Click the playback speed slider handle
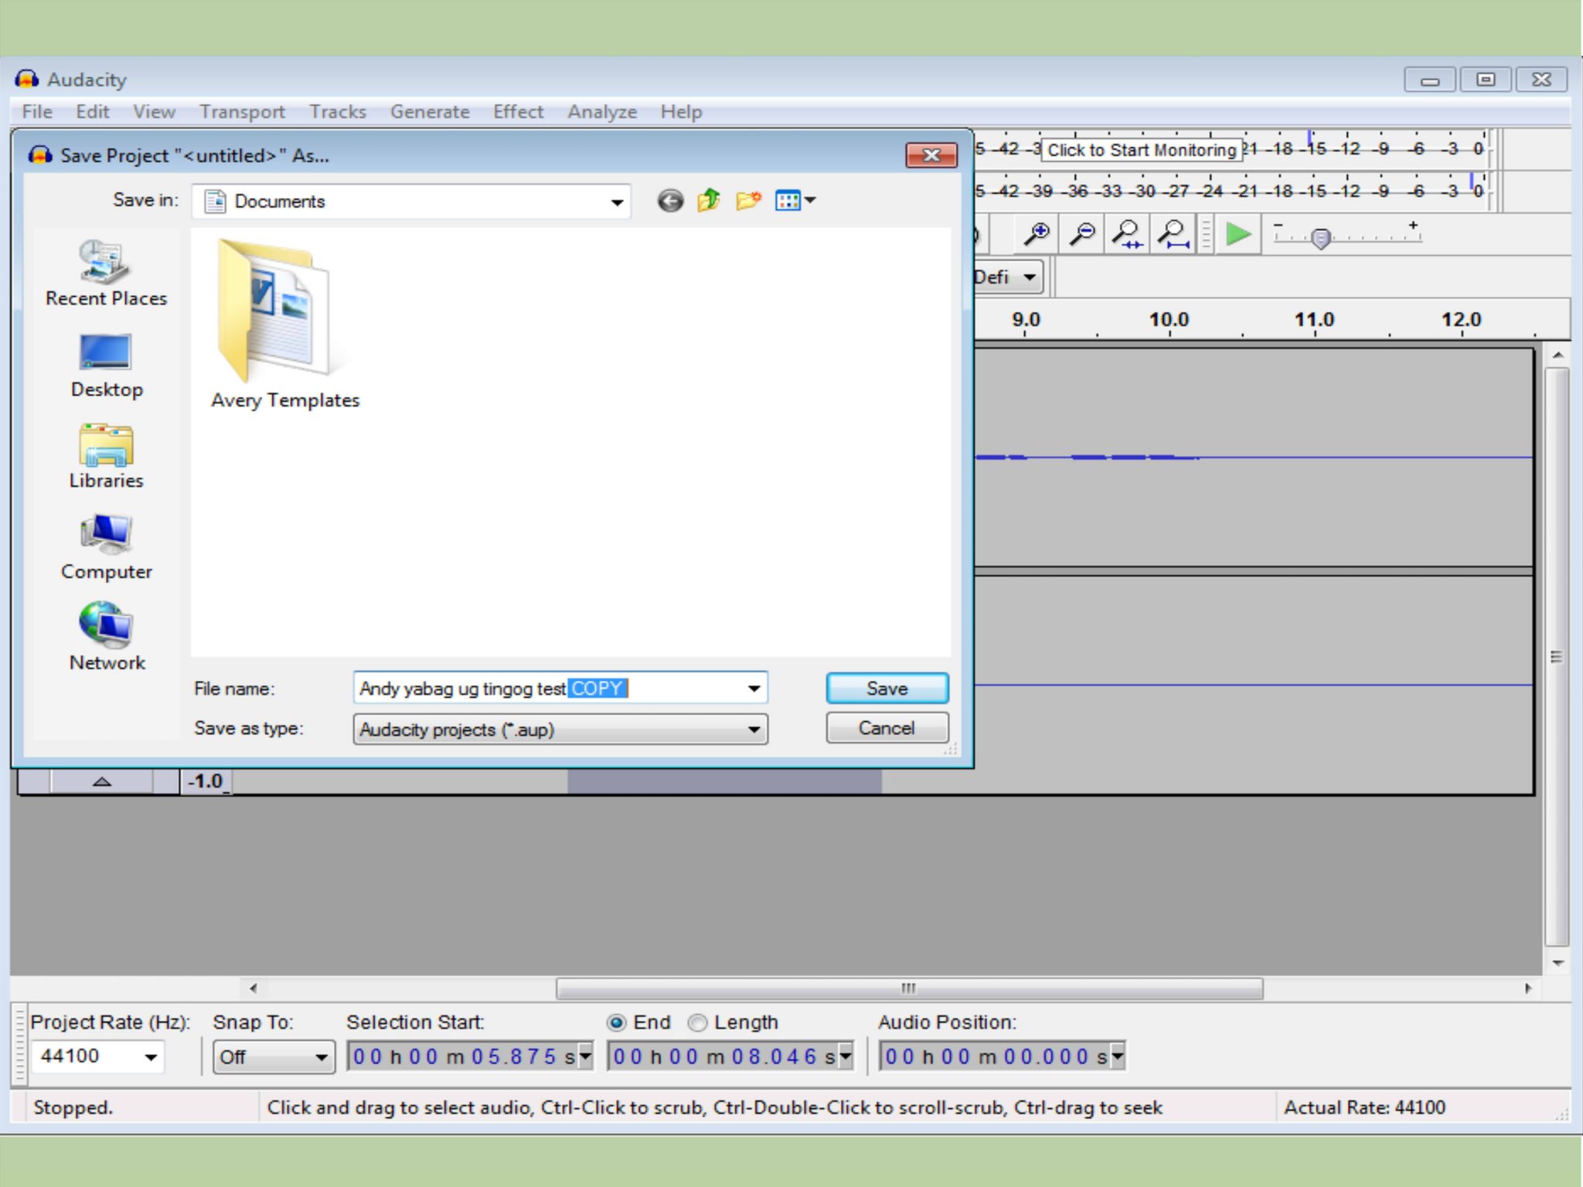Screen dimensions: 1583x1187 (x=1320, y=238)
